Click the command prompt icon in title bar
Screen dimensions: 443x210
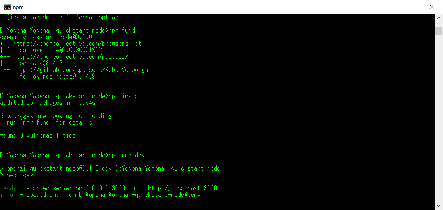click(7, 7)
